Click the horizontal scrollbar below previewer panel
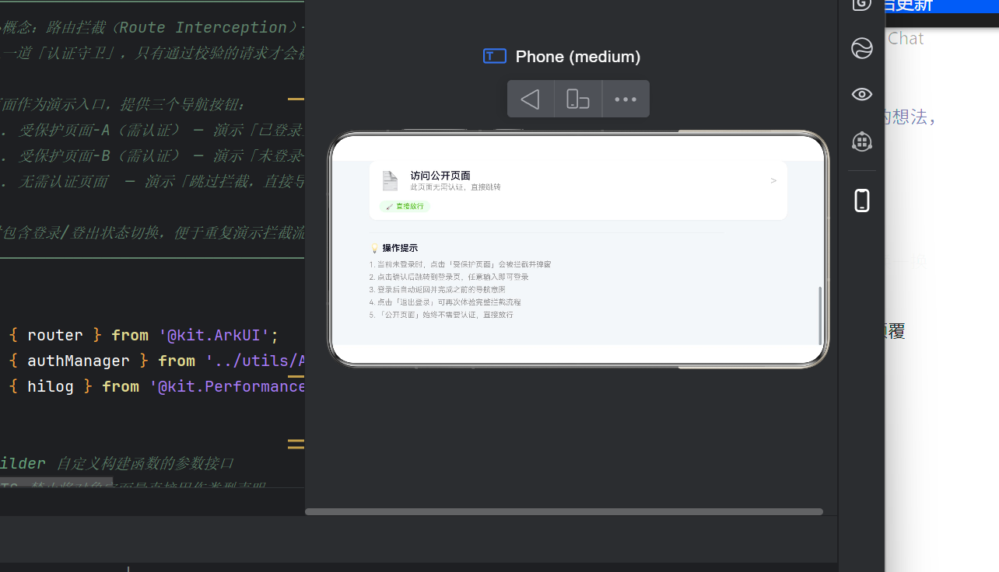This screenshot has width=999, height=572. tap(564, 512)
